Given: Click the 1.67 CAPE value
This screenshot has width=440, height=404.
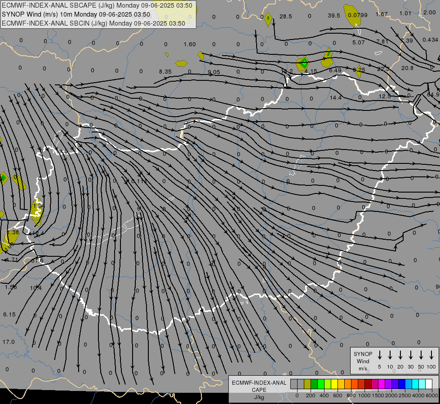Looking at the screenshot, I should 382,14.
